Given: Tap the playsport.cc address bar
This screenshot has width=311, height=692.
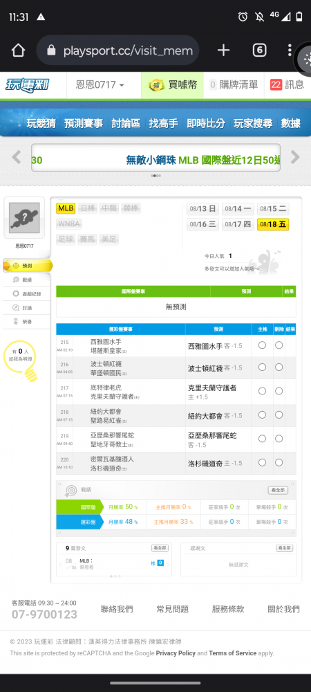Looking at the screenshot, I should click(x=117, y=51).
